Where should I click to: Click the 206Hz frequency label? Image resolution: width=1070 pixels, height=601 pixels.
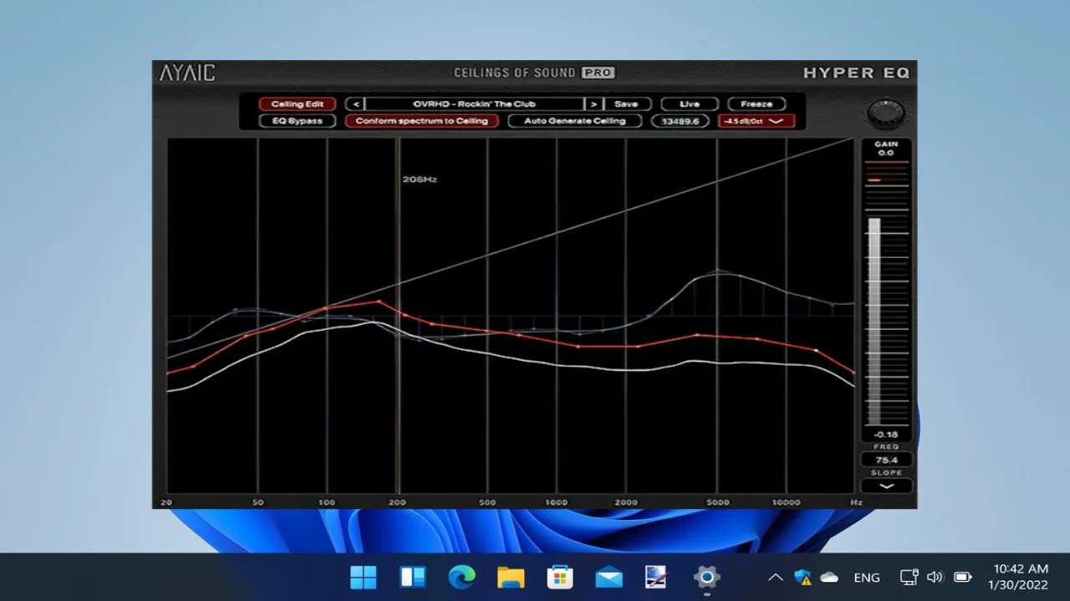point(420,179)
